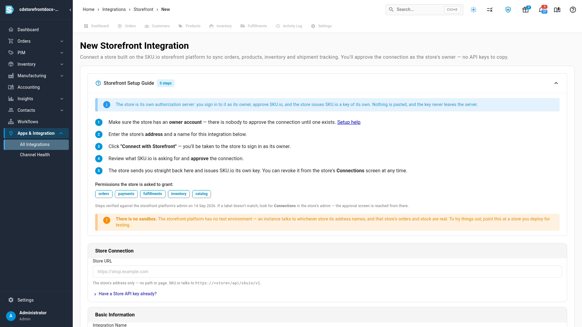The image size is (582, 327).
Task: Expand the Insights sidebar menu
Action: [x=62, y=99]
